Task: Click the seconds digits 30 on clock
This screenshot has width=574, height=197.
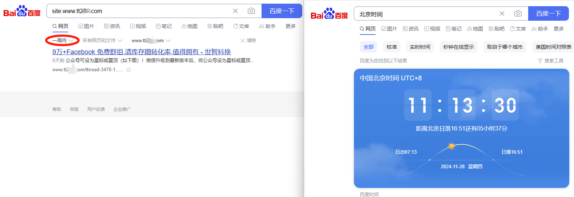Action: click(x=505, y=105)
